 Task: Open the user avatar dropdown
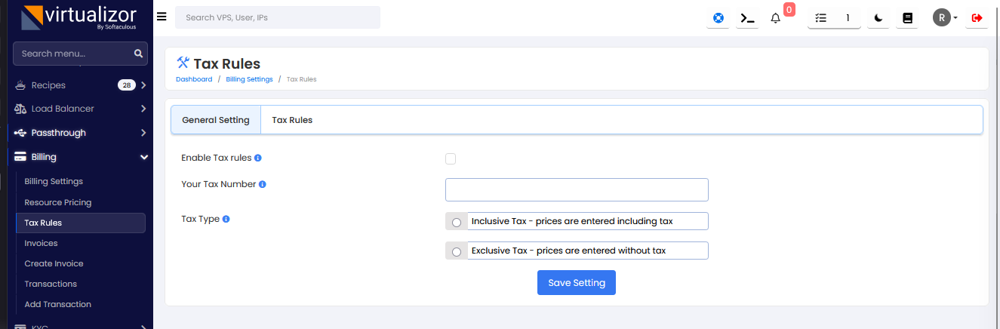pyautogui.click(x=945, y=17)
